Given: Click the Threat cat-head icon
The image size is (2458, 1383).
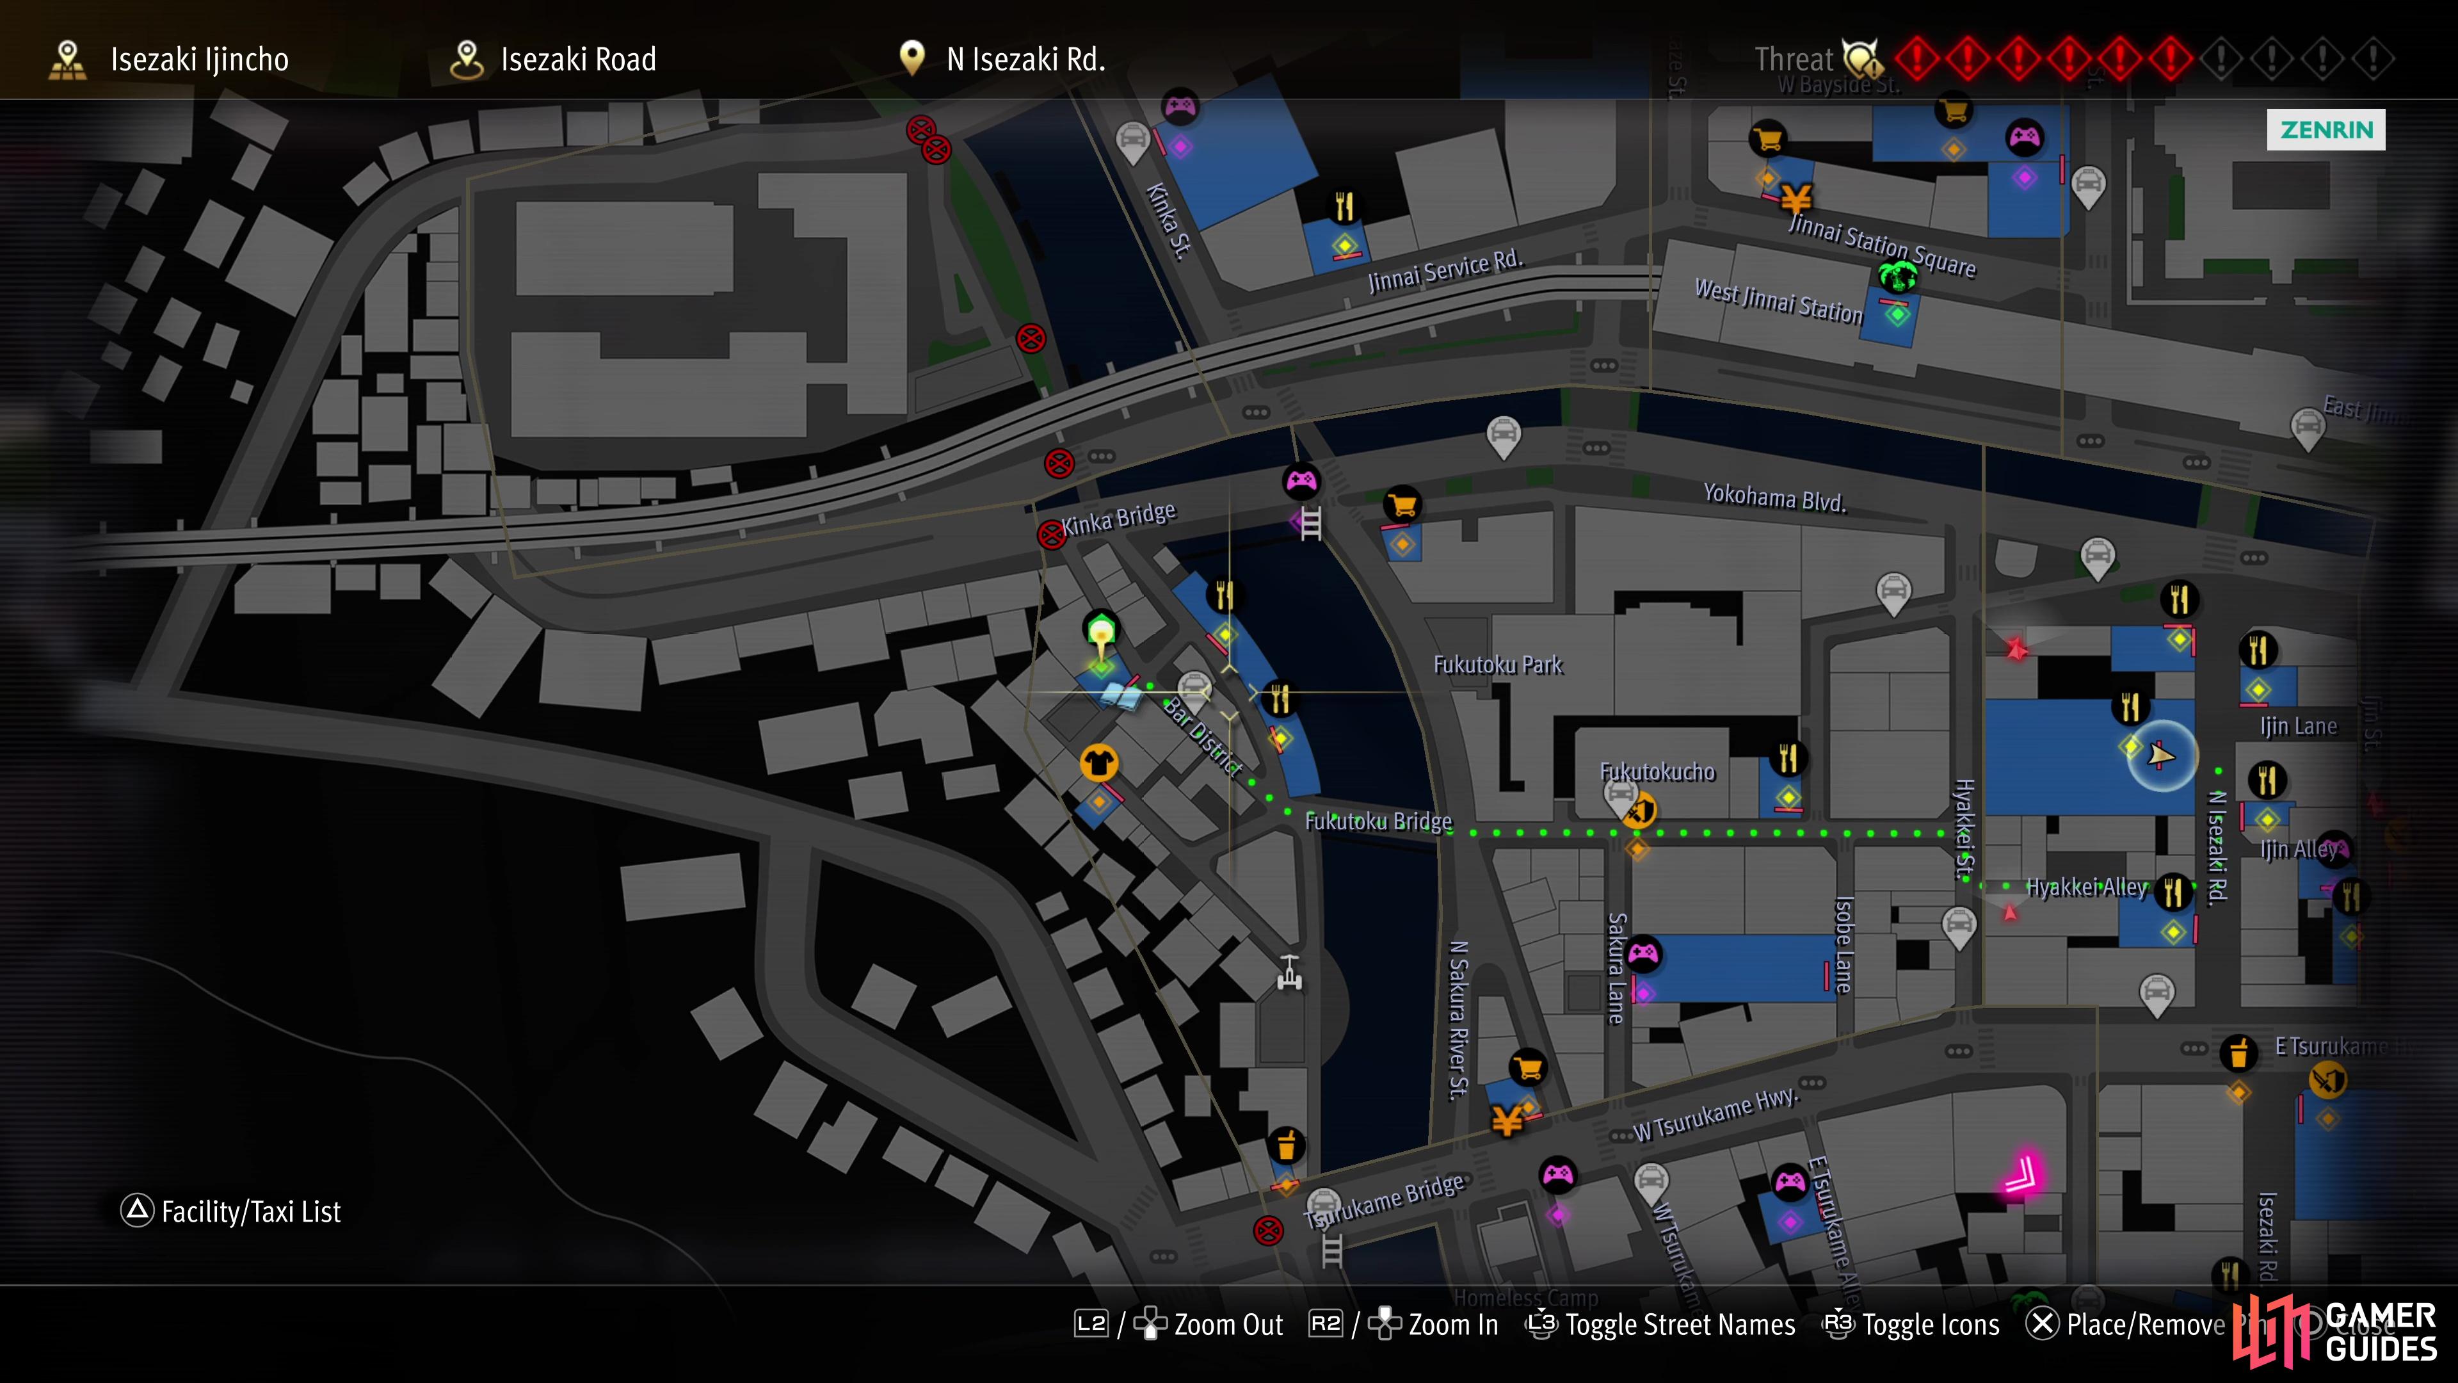Looking at the screenshot, I should point(1861,59).
